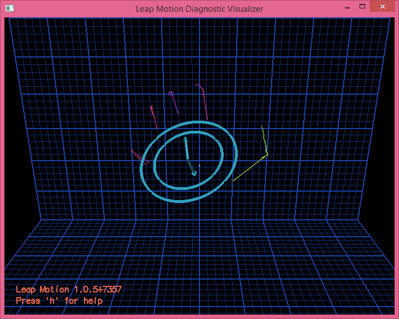Screen dimensions: 399x319
Task: Click the window title 'Leap Motion Diagnostic Visualizer'
Action: pos(200,8)
